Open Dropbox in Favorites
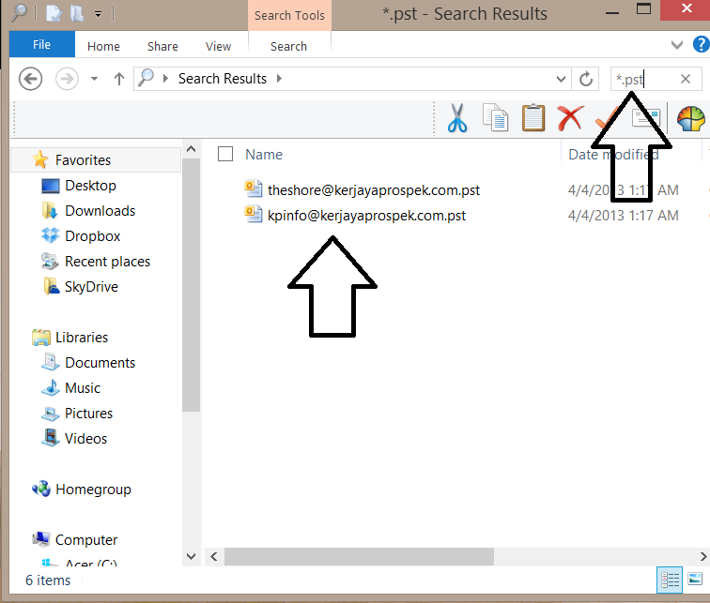Image resolution: width=710 pixels, height=603 pixels. (92, 236)
